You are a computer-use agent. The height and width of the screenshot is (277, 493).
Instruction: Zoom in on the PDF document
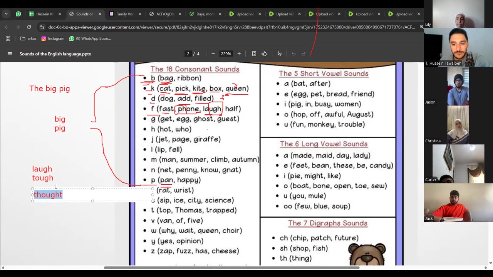tap(239, 54)
